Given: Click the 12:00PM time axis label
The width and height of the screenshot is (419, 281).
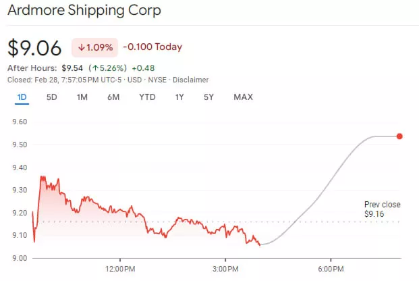Looking at the screenshot, I should [120, 270].
